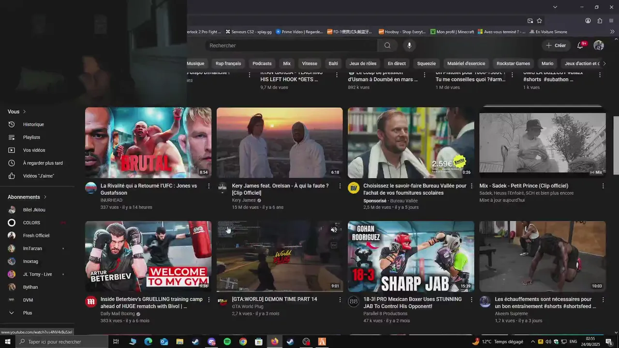
Task: Open the Akeem Supreme channel avatar
Action: coord(485,302)
